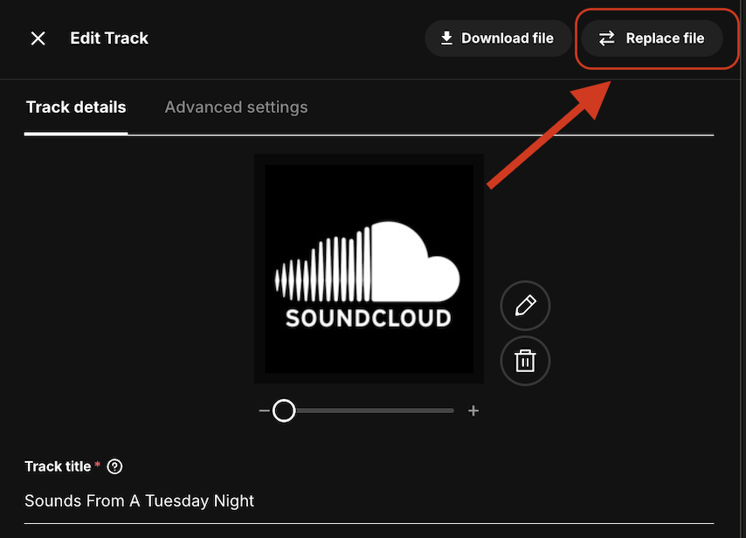Close the Edit Track dialog

tap(38, 38)
